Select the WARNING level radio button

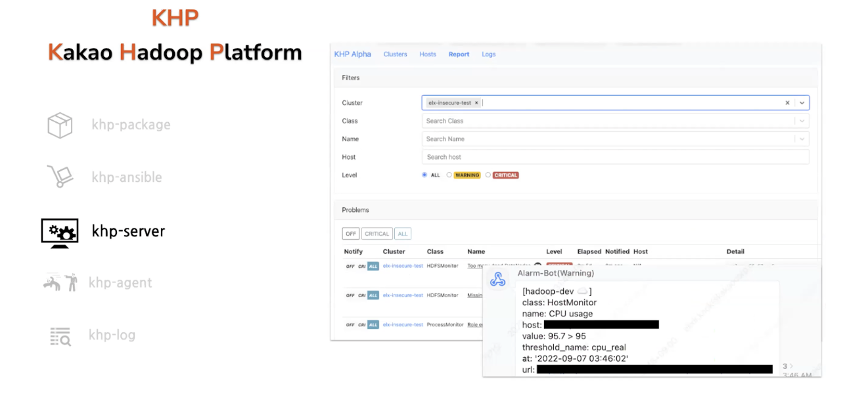pos(449,175)
